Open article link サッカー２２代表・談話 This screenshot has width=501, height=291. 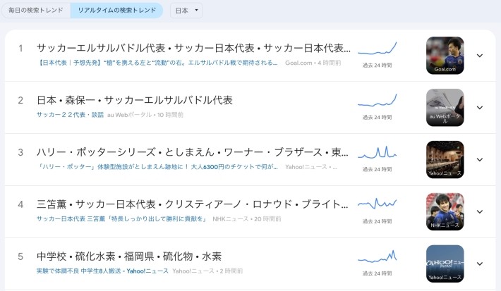71,115
